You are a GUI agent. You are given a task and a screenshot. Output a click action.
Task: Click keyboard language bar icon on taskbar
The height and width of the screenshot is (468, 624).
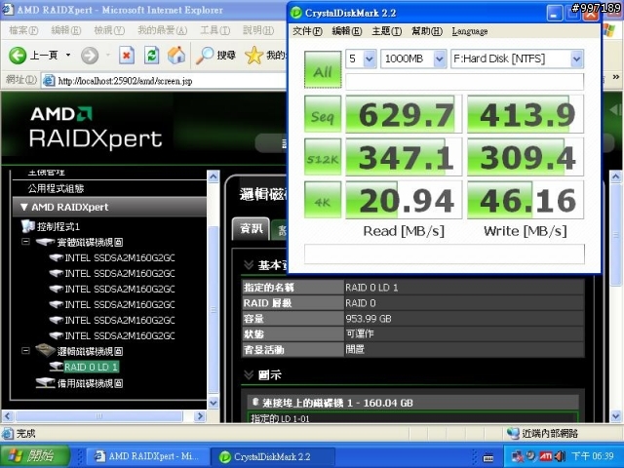(x=487, y=457)
